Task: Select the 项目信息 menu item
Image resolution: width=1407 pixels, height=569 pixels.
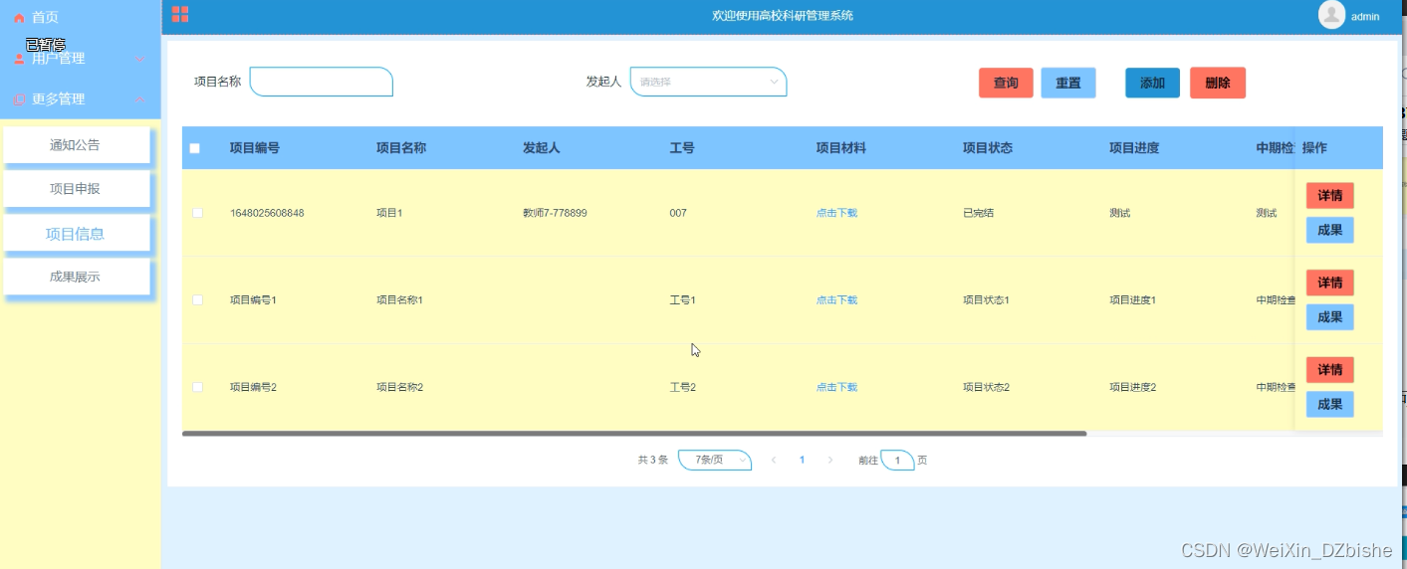Action: click(x=76, y=234)
